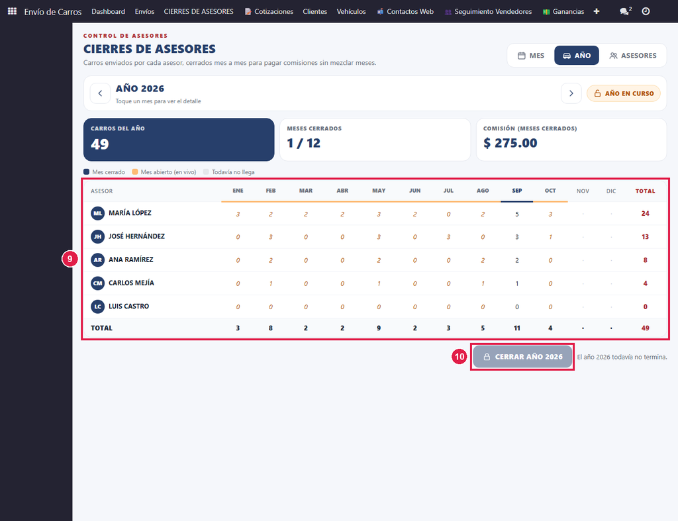Open the Dashboard menu
Screen dimensions: 678x521
click(x=108, y=11)
